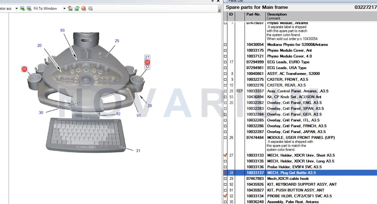Select row Probe Holder, EV9F4 SVC A3.5

pos(300,167)
